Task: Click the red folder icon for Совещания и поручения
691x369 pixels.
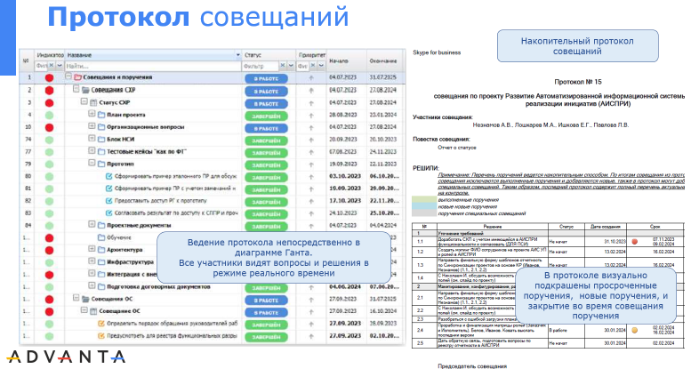Action: pyautogui.click(x=77, y=78)
